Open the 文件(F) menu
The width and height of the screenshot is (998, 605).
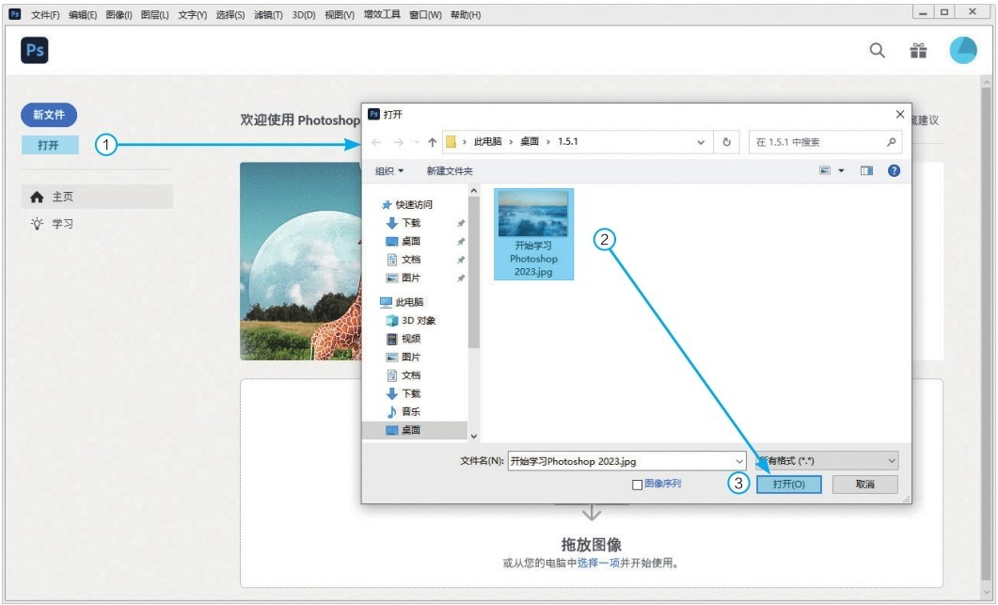[x=45, y=15]
